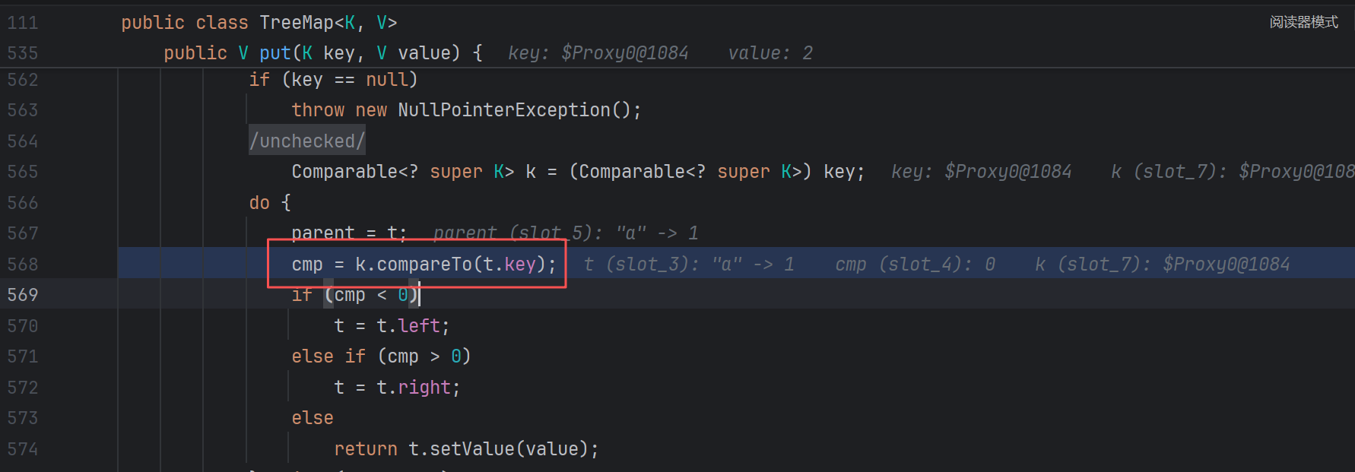The height and width of the screenshot is (472, 1355).
Task: Click NullPointerException on line 563
Action: tap(503, 110)
